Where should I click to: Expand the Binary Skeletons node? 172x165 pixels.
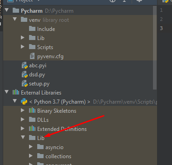(23, 110)
